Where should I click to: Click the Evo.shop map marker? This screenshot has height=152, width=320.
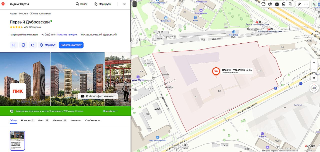[x=234, y=32]
